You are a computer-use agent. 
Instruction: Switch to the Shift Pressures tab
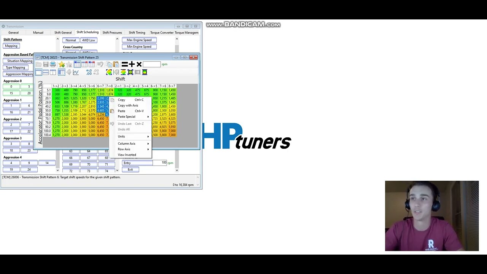pyautogui.click(x=112, y=33)
